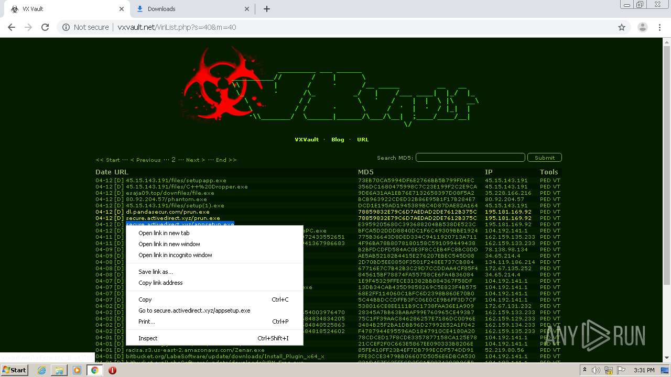The image size is (671, 377).
Task: Reload the current page
Action: [45, 27]
